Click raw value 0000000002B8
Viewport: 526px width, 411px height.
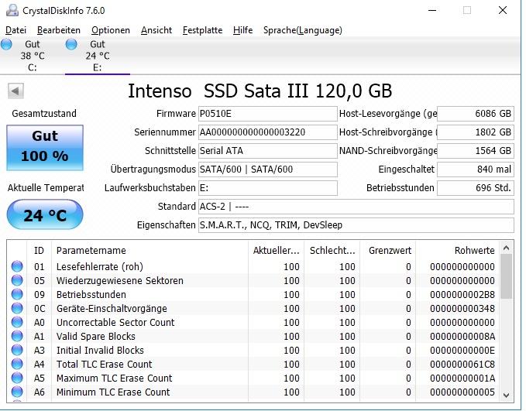(x=462, y=294)
